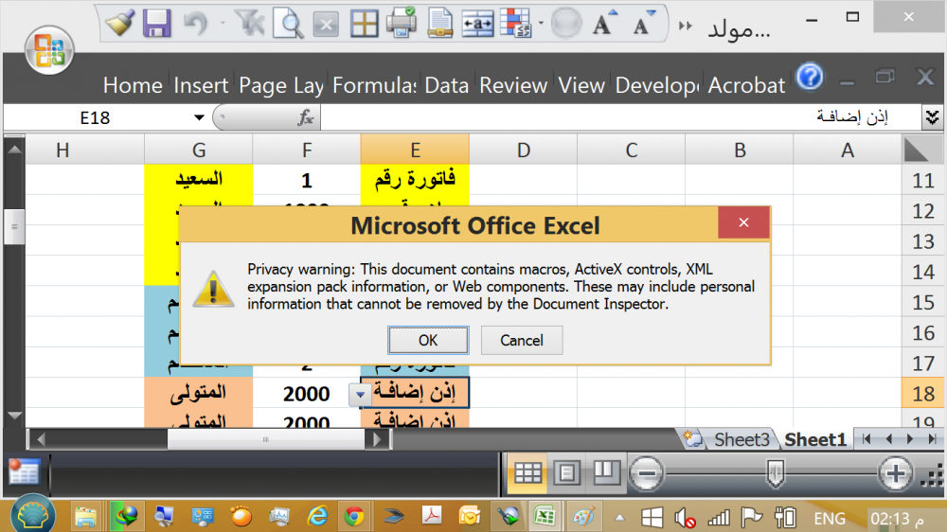Open the Developer ribbon tab
The width and height of the screenshot is (947, 532).
[x=657, y=85]
